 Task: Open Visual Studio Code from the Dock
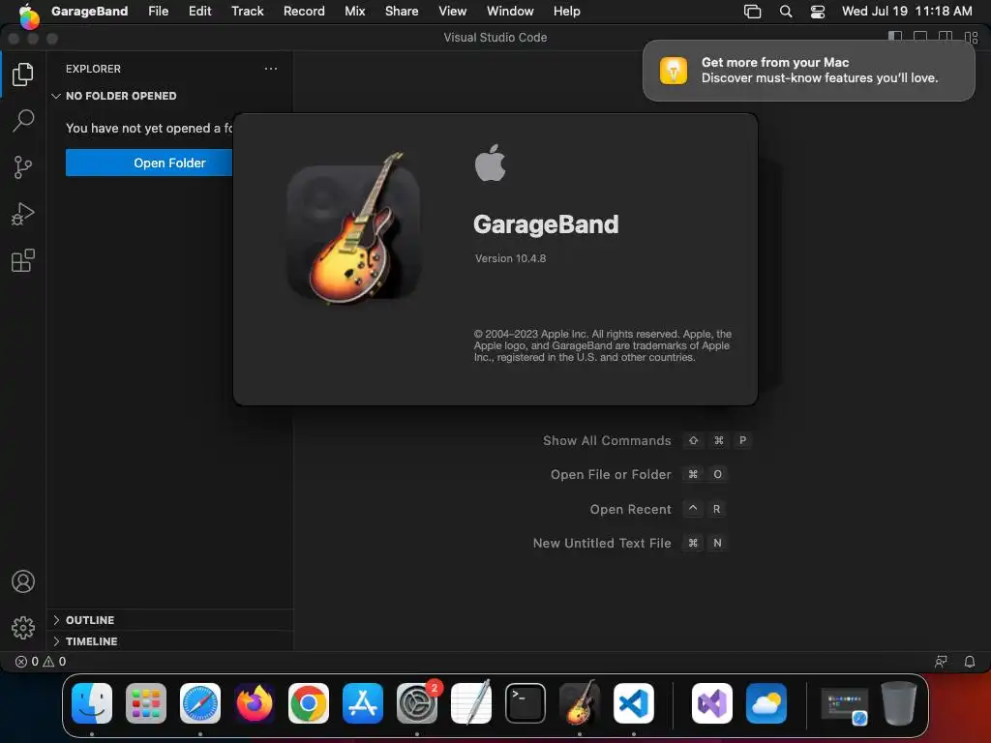(633, 703)
